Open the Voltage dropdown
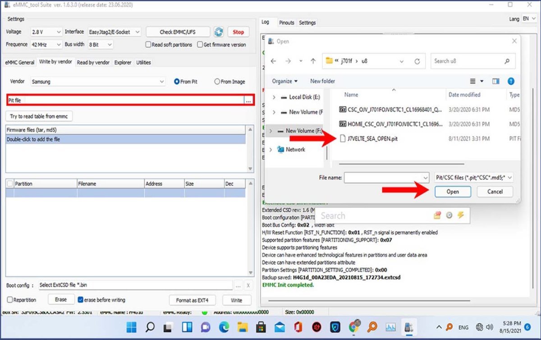The height and width of the screenshot is (340, 541). pos(46,32)
